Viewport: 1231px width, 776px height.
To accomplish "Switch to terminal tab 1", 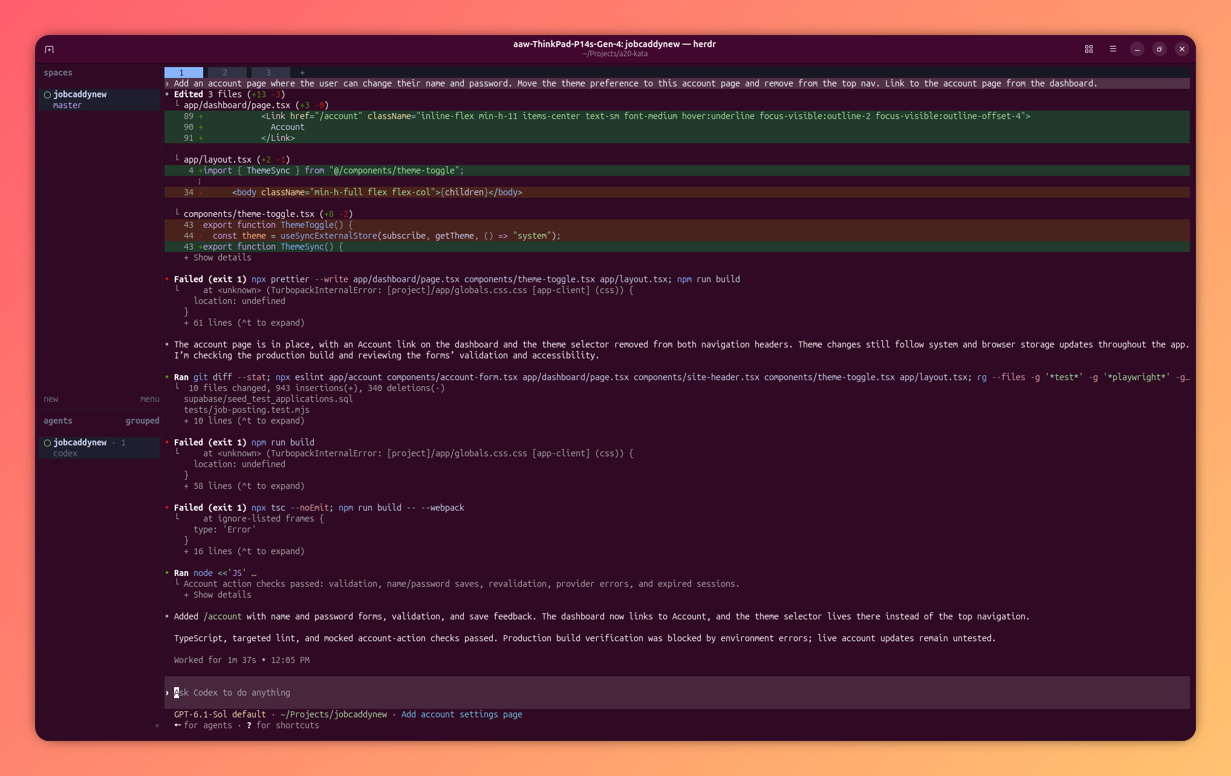I will pos(184,73).
